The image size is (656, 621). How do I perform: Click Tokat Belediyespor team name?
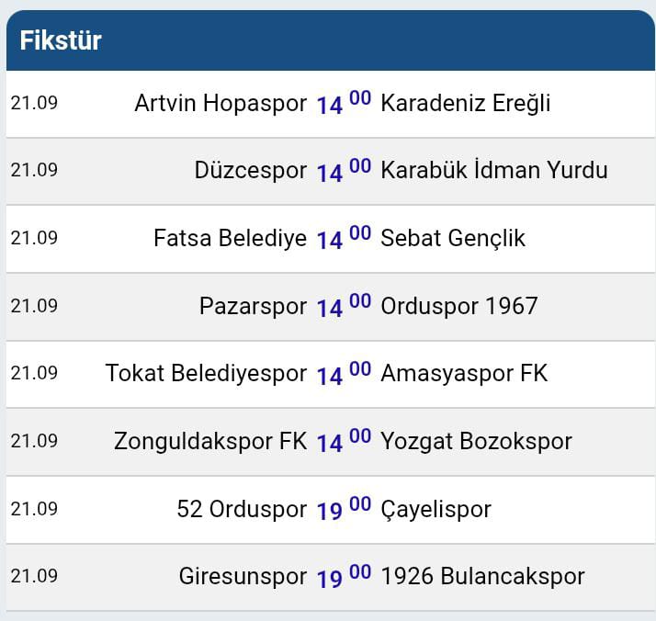coord(206,373)
